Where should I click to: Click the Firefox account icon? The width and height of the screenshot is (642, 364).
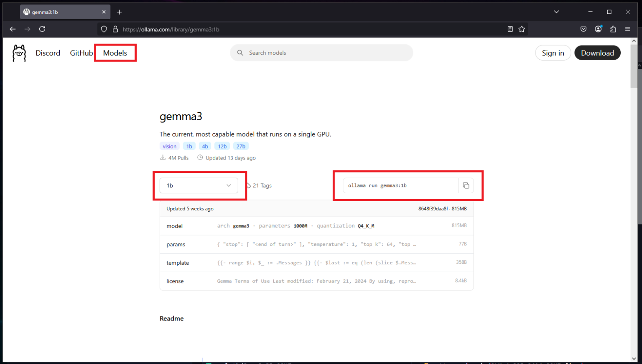coord(598,29)
